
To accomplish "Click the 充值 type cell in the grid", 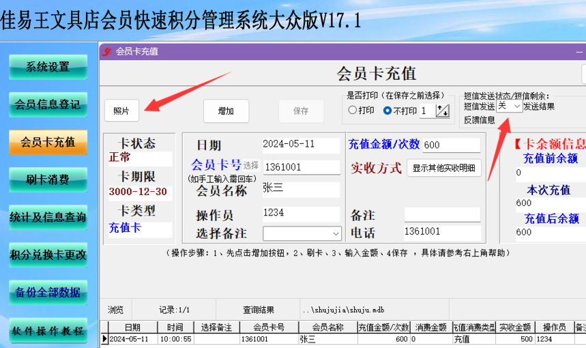I will pos(474,339).
